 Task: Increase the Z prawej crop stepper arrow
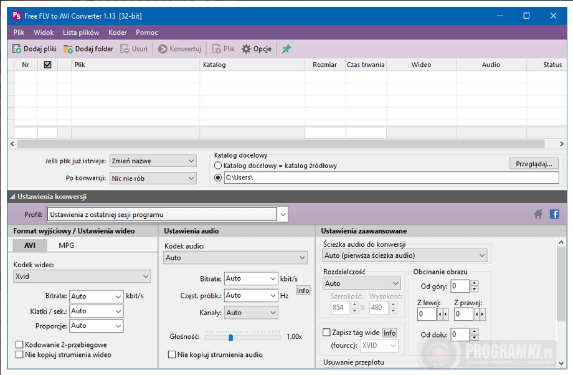point(482,315)
